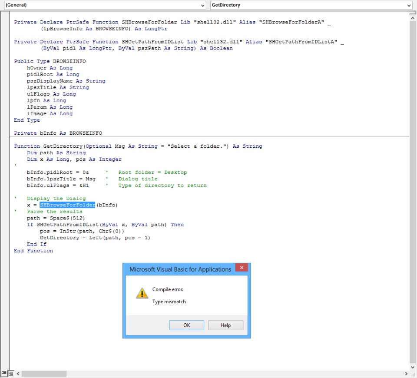
Task: Click the "bInfo.pidlRoot = 0&" statement
Action: 58,172
